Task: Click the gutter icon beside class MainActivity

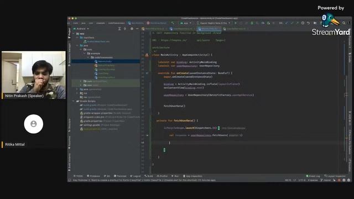Action: tap(147, 55)
